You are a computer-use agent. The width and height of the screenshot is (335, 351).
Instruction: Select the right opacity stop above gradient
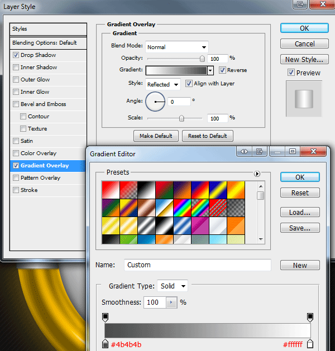coord(310,318)
